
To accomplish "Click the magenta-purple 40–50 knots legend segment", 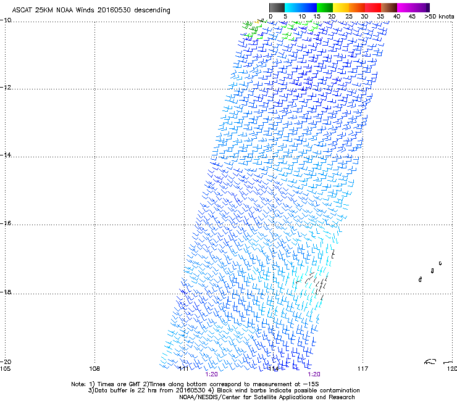I will tap(413, 7).
